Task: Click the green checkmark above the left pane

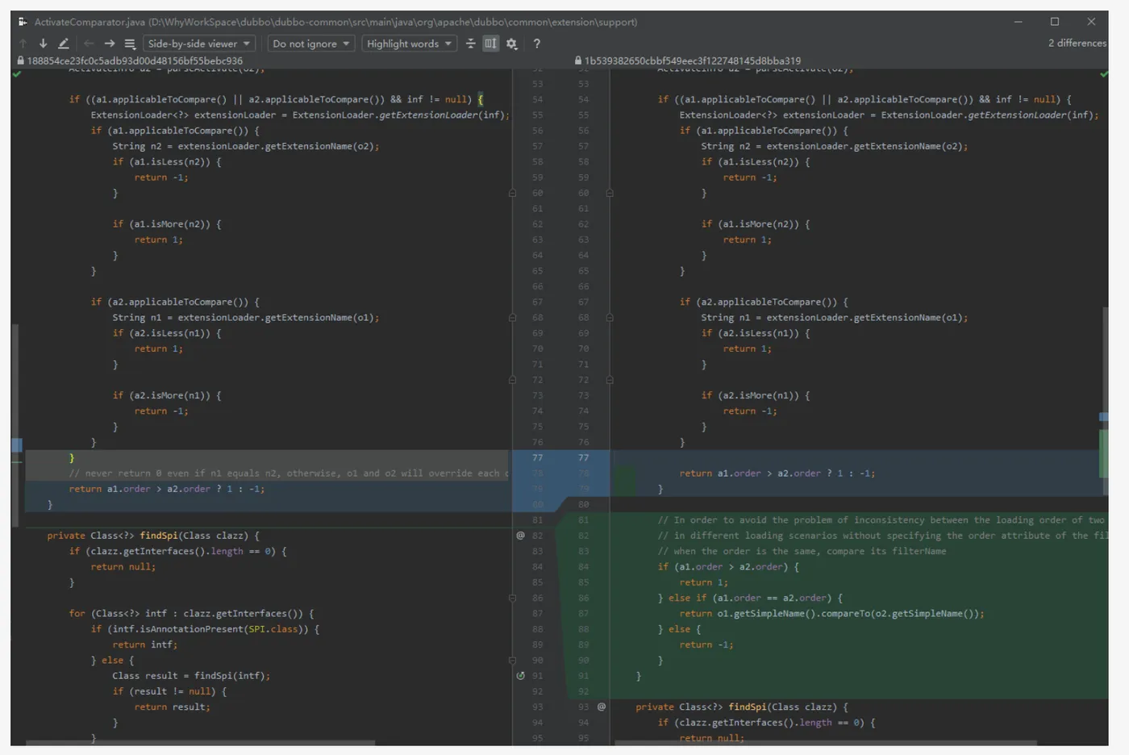Action: tap(17, 73)
